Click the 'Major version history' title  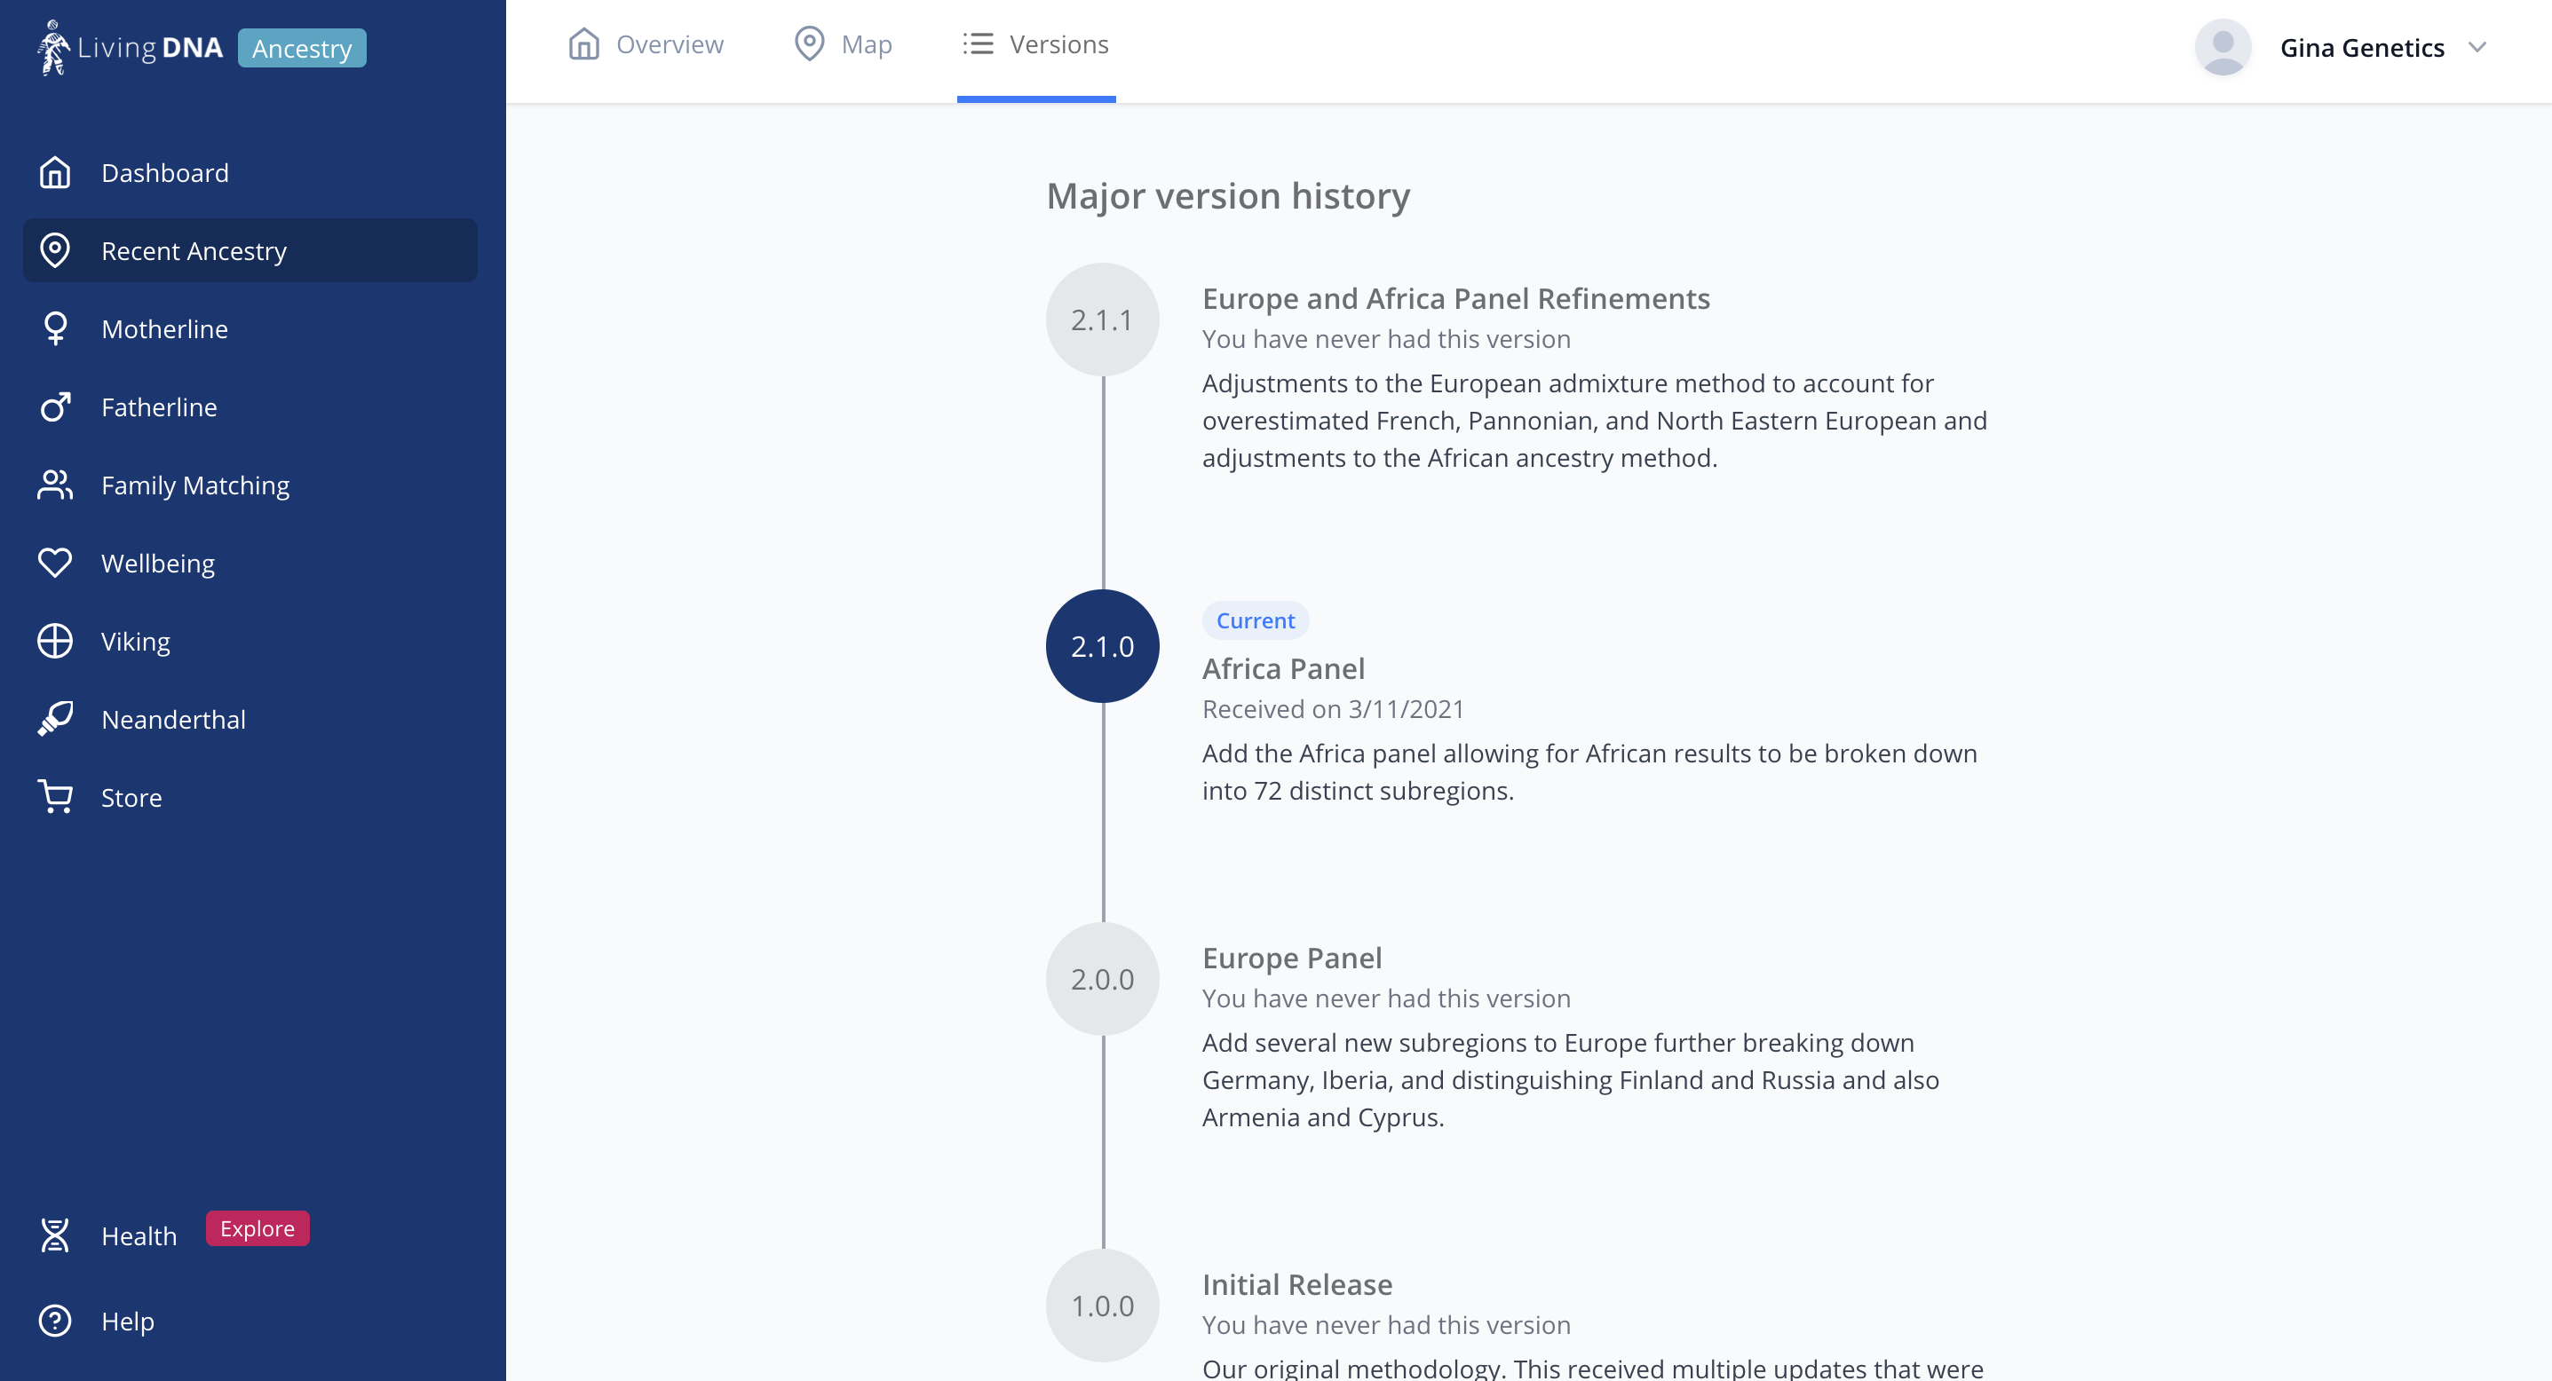pyautogui.click(x=1228, y=196)
